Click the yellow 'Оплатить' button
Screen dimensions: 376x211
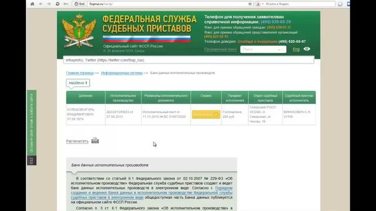coord(206,114)
